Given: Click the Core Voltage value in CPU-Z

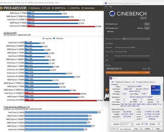Looking at the screenshot, I should click(x=144, y=94).
